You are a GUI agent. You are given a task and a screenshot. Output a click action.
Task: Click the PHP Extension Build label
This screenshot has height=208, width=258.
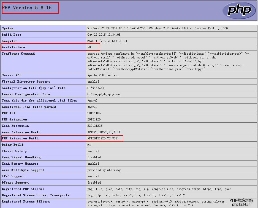pos(20,138)
